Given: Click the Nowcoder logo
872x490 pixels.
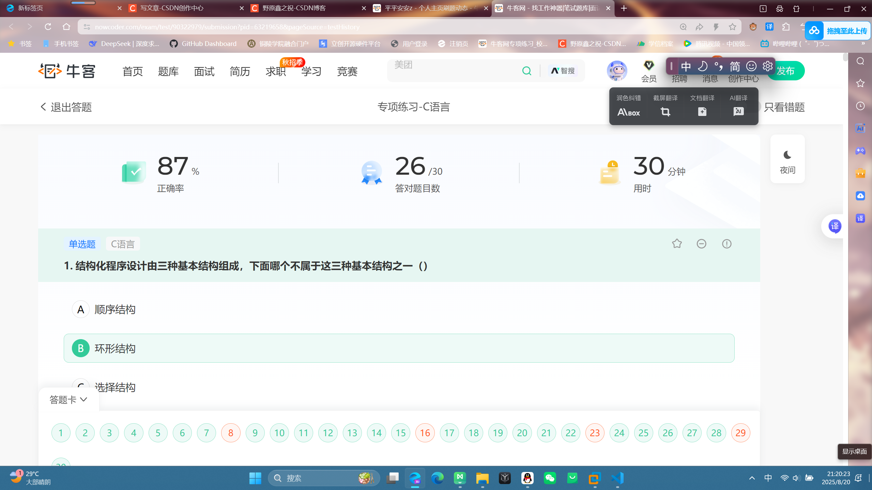Looking at the screenshot, I should click(67, 71).
